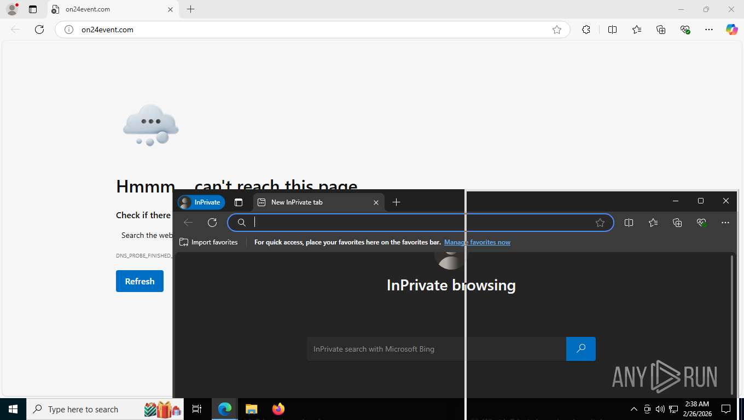Screen dimensions: 744x420
Task: Open Extensions in the main Edge window
Action: (586, 30)
